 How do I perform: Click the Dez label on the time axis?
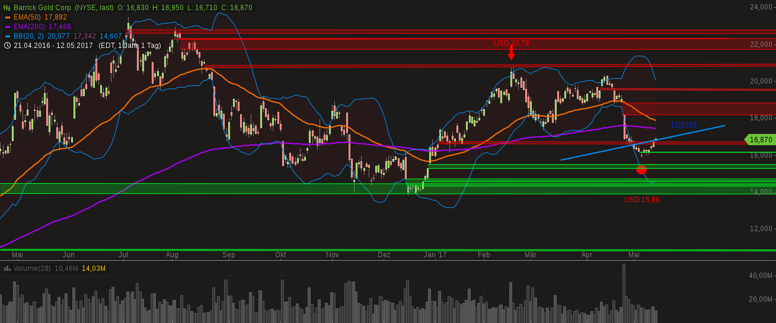(x=384, y=255)
